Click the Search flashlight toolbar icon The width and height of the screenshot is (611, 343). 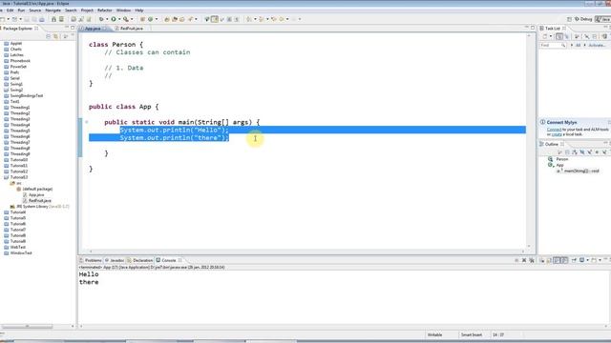click(191, 19)
